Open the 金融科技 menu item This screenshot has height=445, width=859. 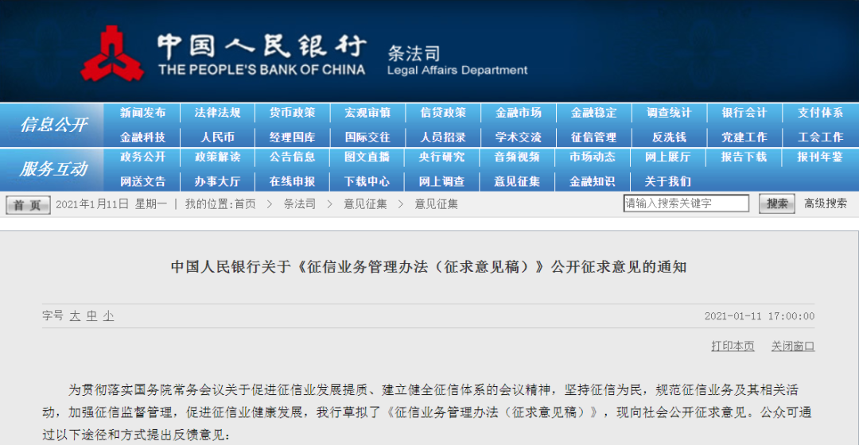coord(143,137)
